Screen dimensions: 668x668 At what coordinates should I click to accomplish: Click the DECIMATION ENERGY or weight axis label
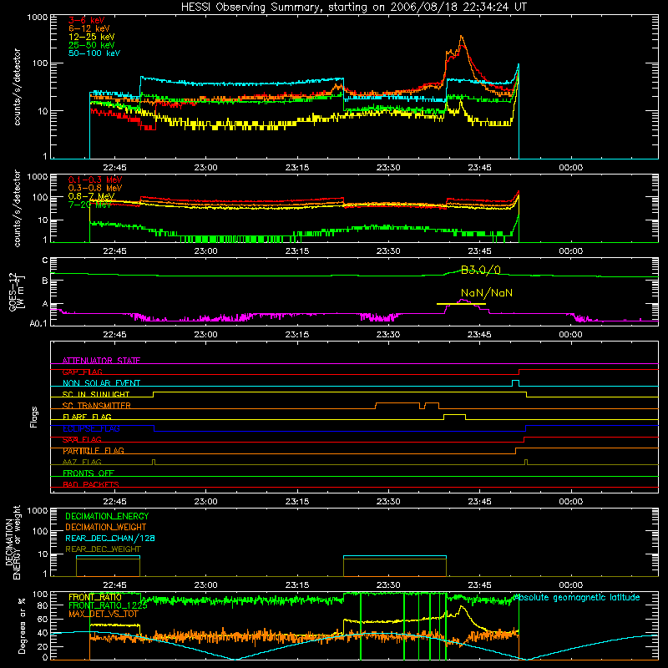coord(13,542)
